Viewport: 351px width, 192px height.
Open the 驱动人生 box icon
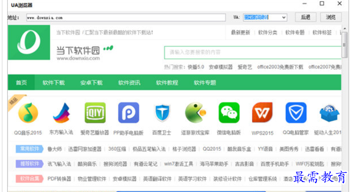[329, 113]
